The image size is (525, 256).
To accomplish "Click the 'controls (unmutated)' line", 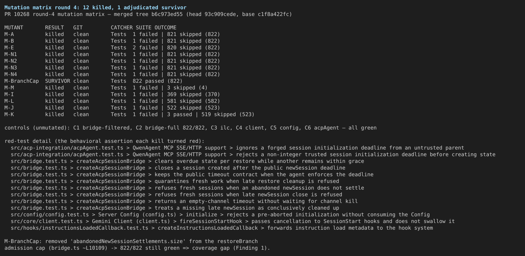I will (x=190, y=128).
